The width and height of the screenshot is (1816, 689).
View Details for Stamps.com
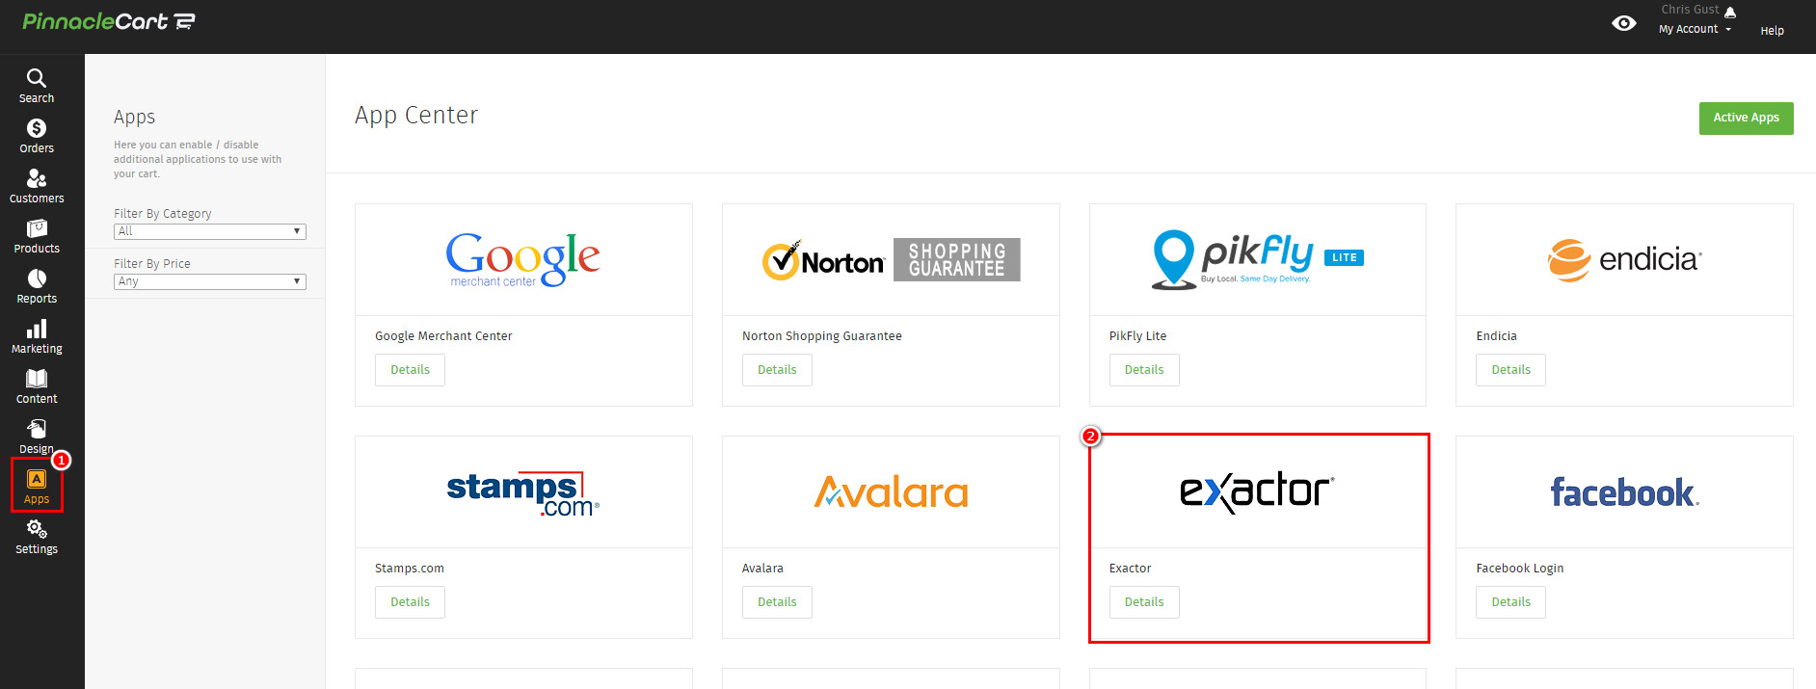[410, 602]
